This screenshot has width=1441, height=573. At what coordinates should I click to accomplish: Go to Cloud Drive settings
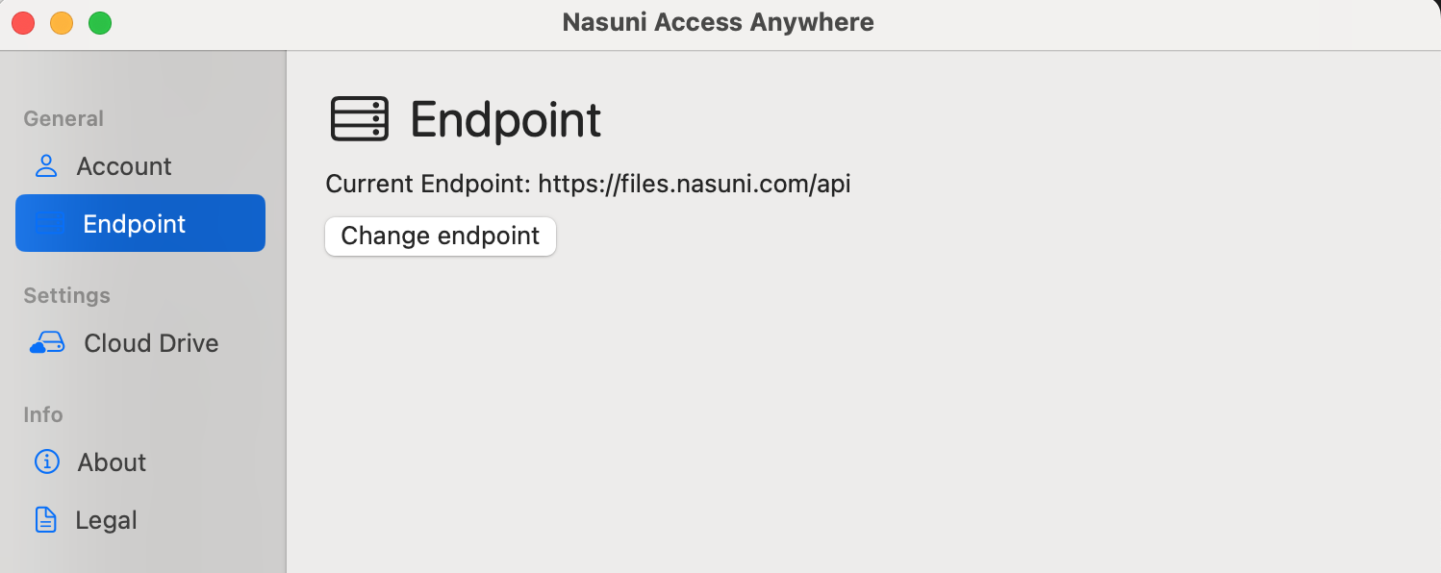coord(151,343)
